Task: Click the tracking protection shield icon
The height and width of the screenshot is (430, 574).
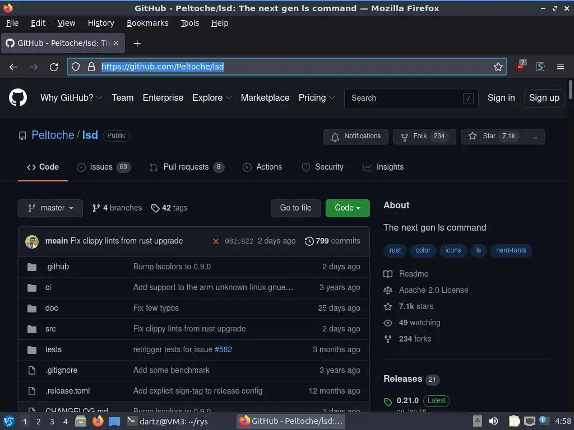Action: coord(76,67)
